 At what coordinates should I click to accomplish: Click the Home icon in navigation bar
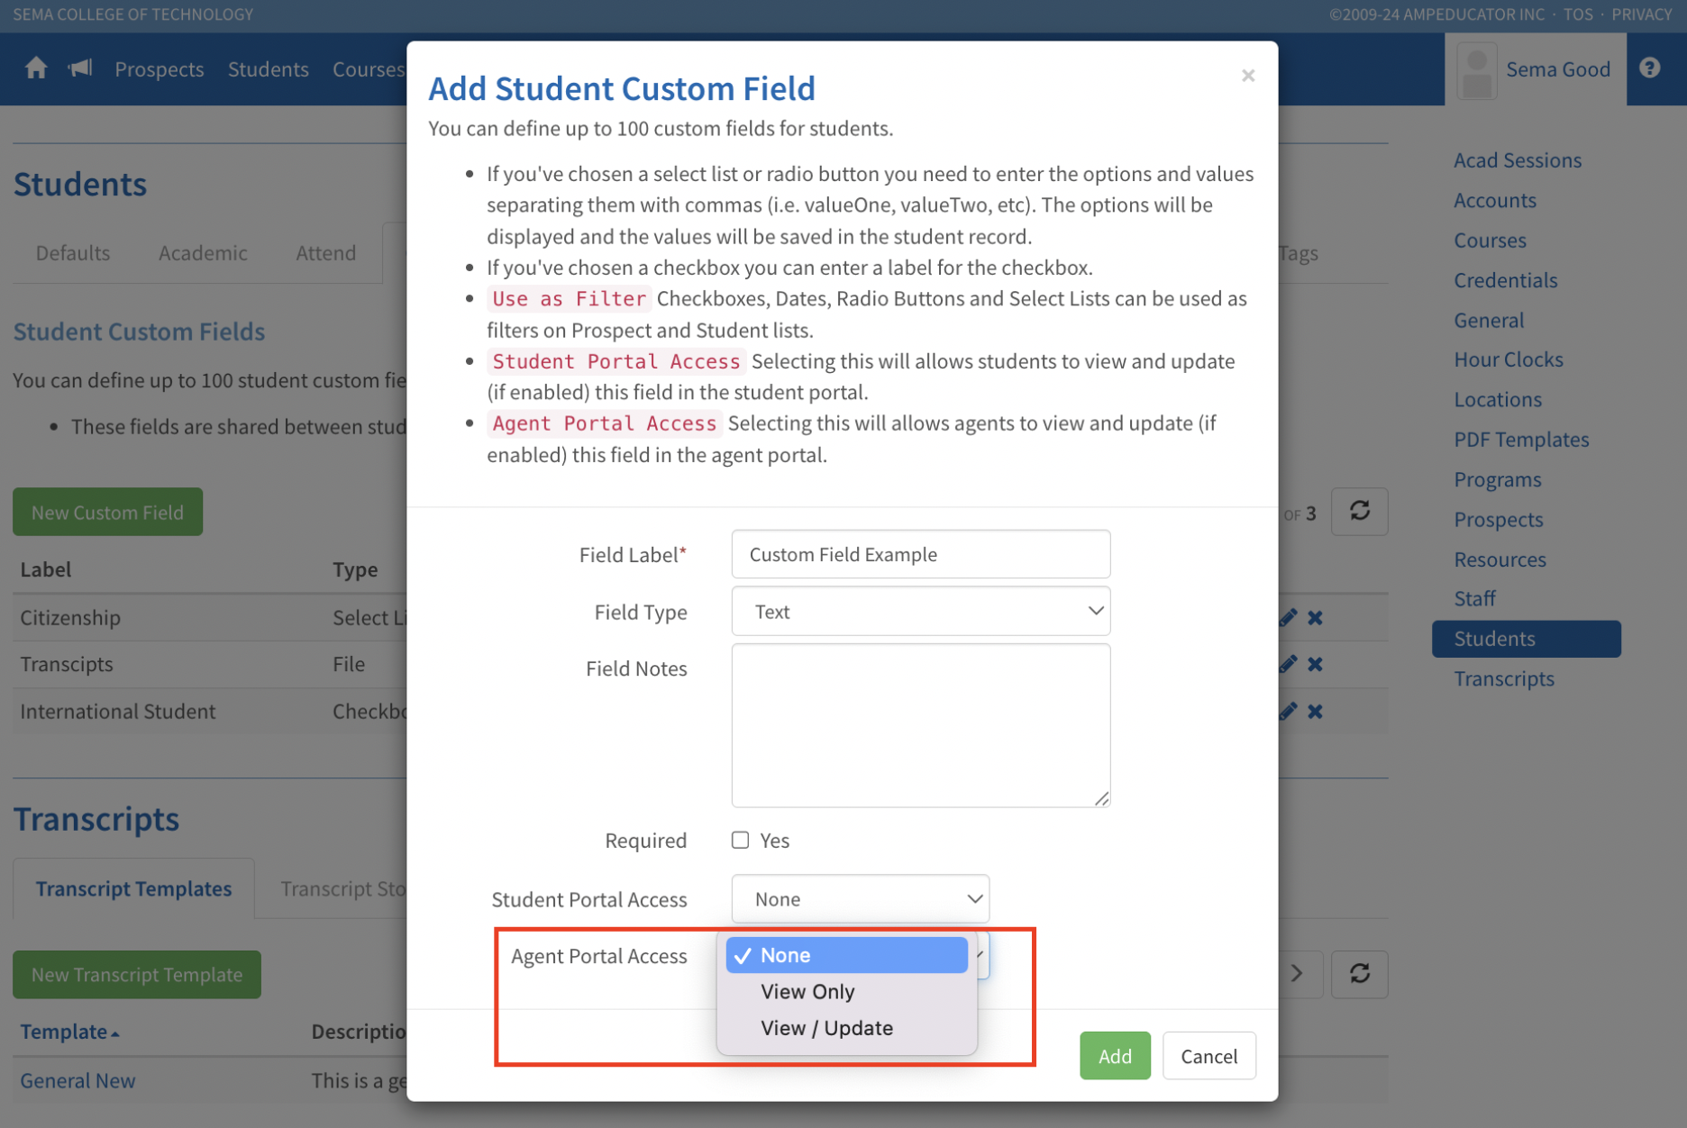pyautogui.click(x=36, y=68)
